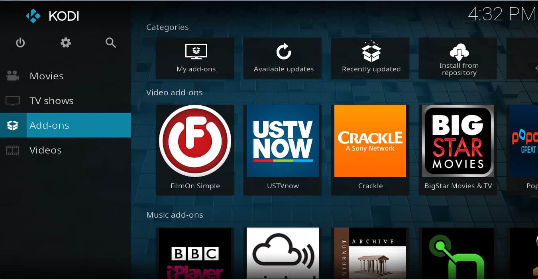The image size is (538, 279).
Task: Launch the USTVnow add-on
Action: tap(283, 150)
